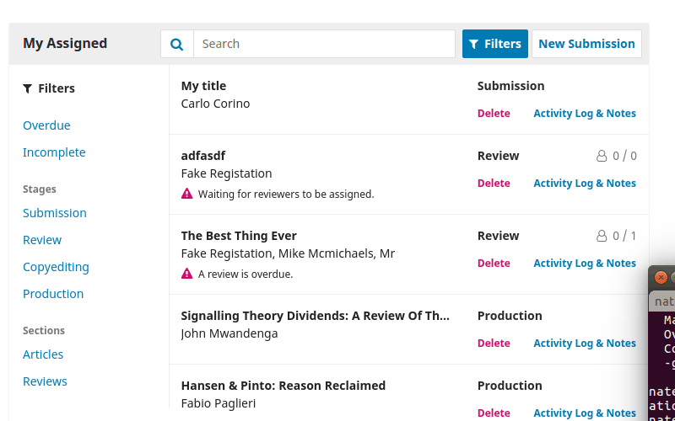Open Activity Log & Notes for Hansen & Pinto

(x=585, y=413)
